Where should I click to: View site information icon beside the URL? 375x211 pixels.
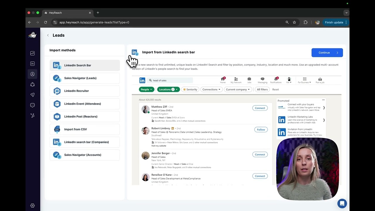pyautogui.click(x=55, y=22)
